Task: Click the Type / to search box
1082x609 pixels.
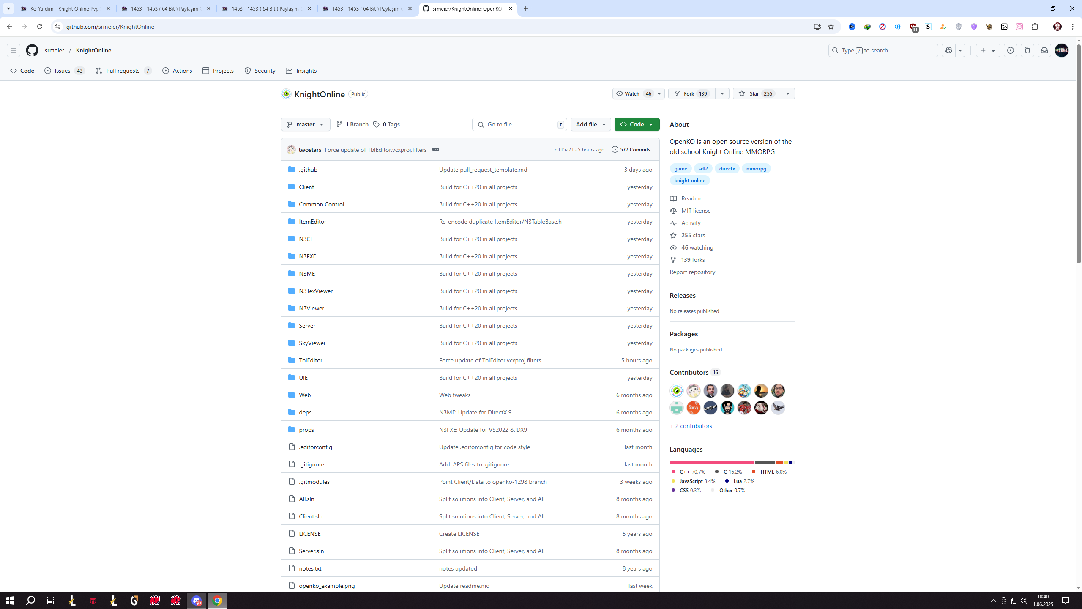Action: click(883, 50)
